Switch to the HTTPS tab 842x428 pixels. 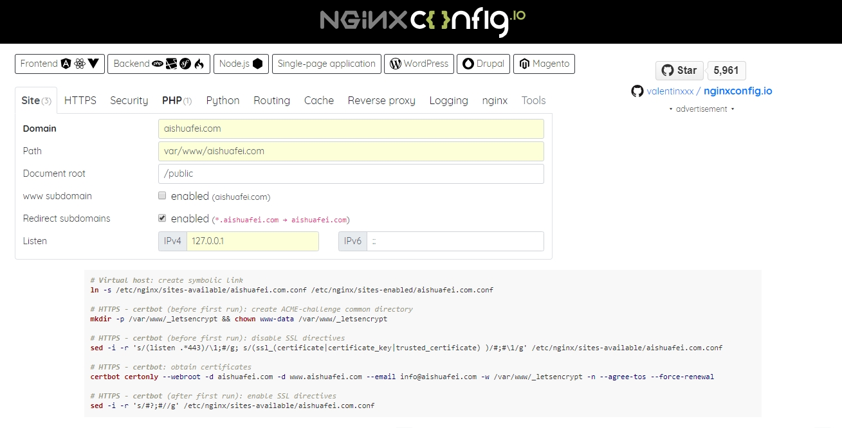(x=80, y=100)
